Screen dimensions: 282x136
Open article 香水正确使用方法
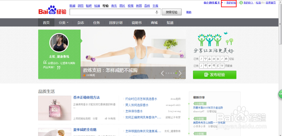click(x=87, y=98)
